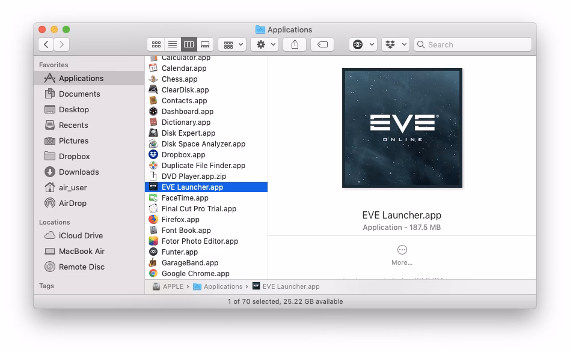Image resolution: width=570 pixels, height=353 pixels.
Task: Open MacBook Air location
Action: pos(89,251)
